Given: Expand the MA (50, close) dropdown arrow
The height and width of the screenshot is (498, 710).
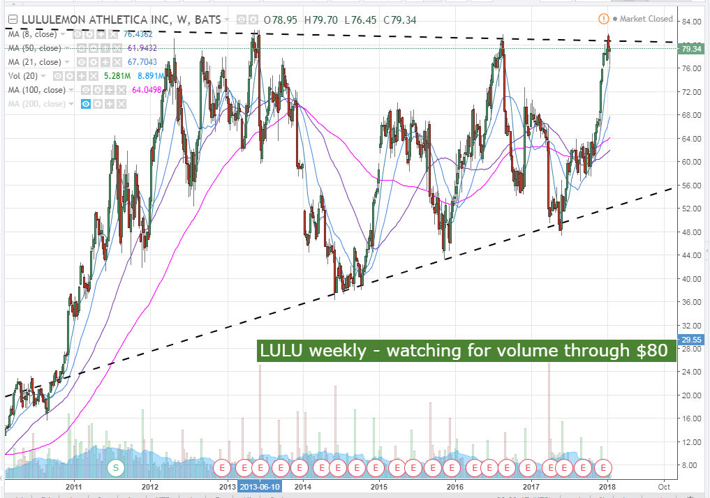Looking at the screenshot, I should click(67, 48).
